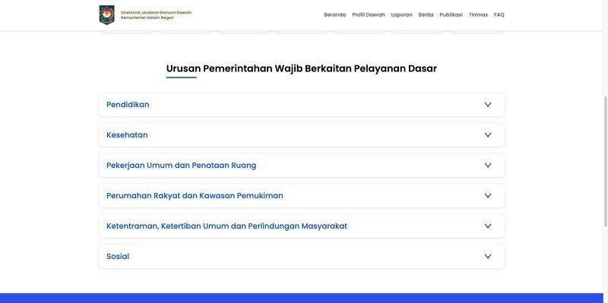Go to Timnas page

pos(478,14)
